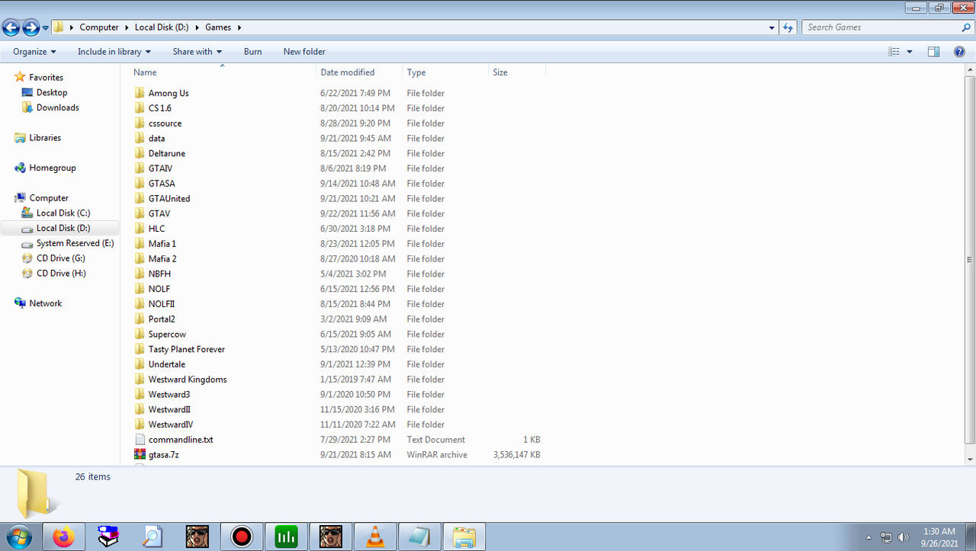Select CD Drive (H:) in sidebar
976x551 pixels.
coord(61,274)
